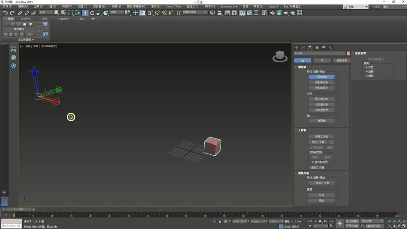
Task: Open the Scene Explorer icon
Action: [x=228, y=13]
